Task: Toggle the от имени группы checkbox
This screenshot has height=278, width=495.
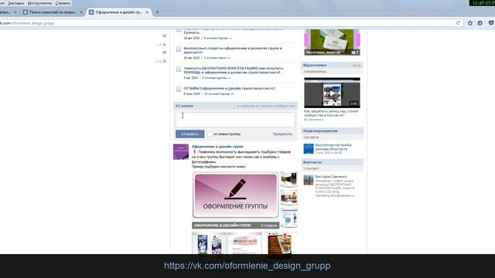Action: 210,134
